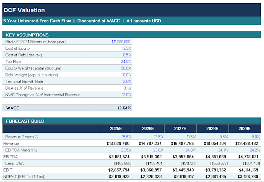
Task: Select the 2027E Revenue Growth 11.5% cell
Action: click(180, 137)
